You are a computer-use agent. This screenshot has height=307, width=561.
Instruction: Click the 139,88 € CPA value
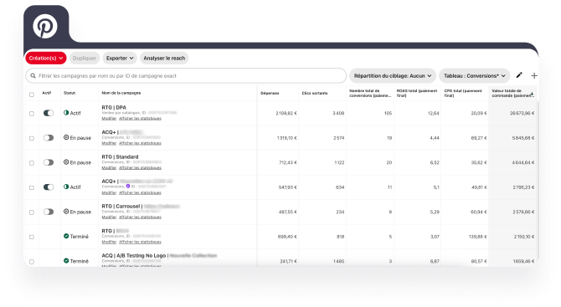pyautogui.click(x=477, y=237)
